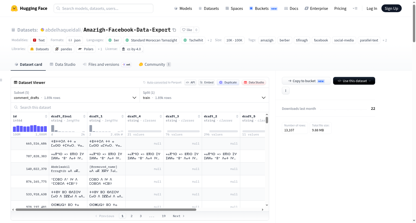
Task: Open the Community tab
Action: 155,64
